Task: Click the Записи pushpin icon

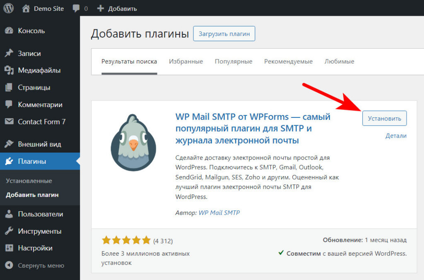Action: 9,53
